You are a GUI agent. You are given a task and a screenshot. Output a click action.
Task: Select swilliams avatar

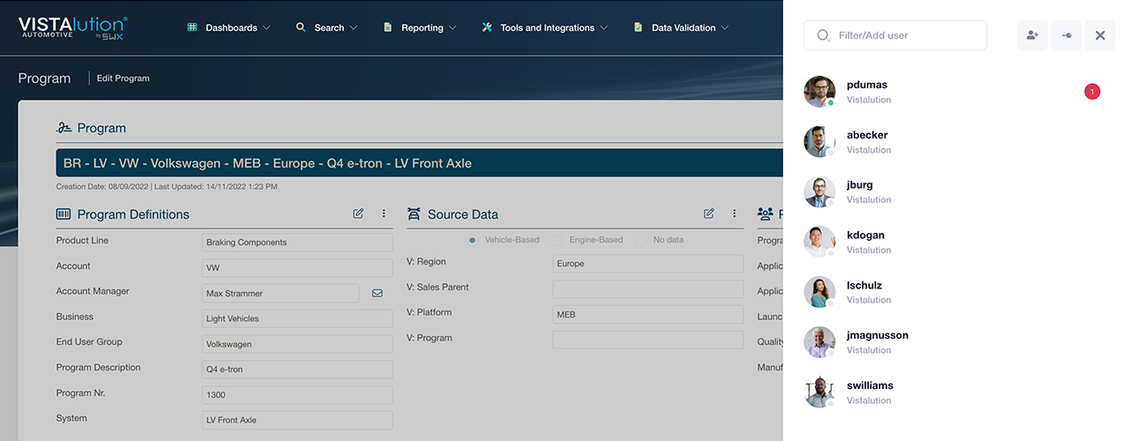(x=819, y=392)
